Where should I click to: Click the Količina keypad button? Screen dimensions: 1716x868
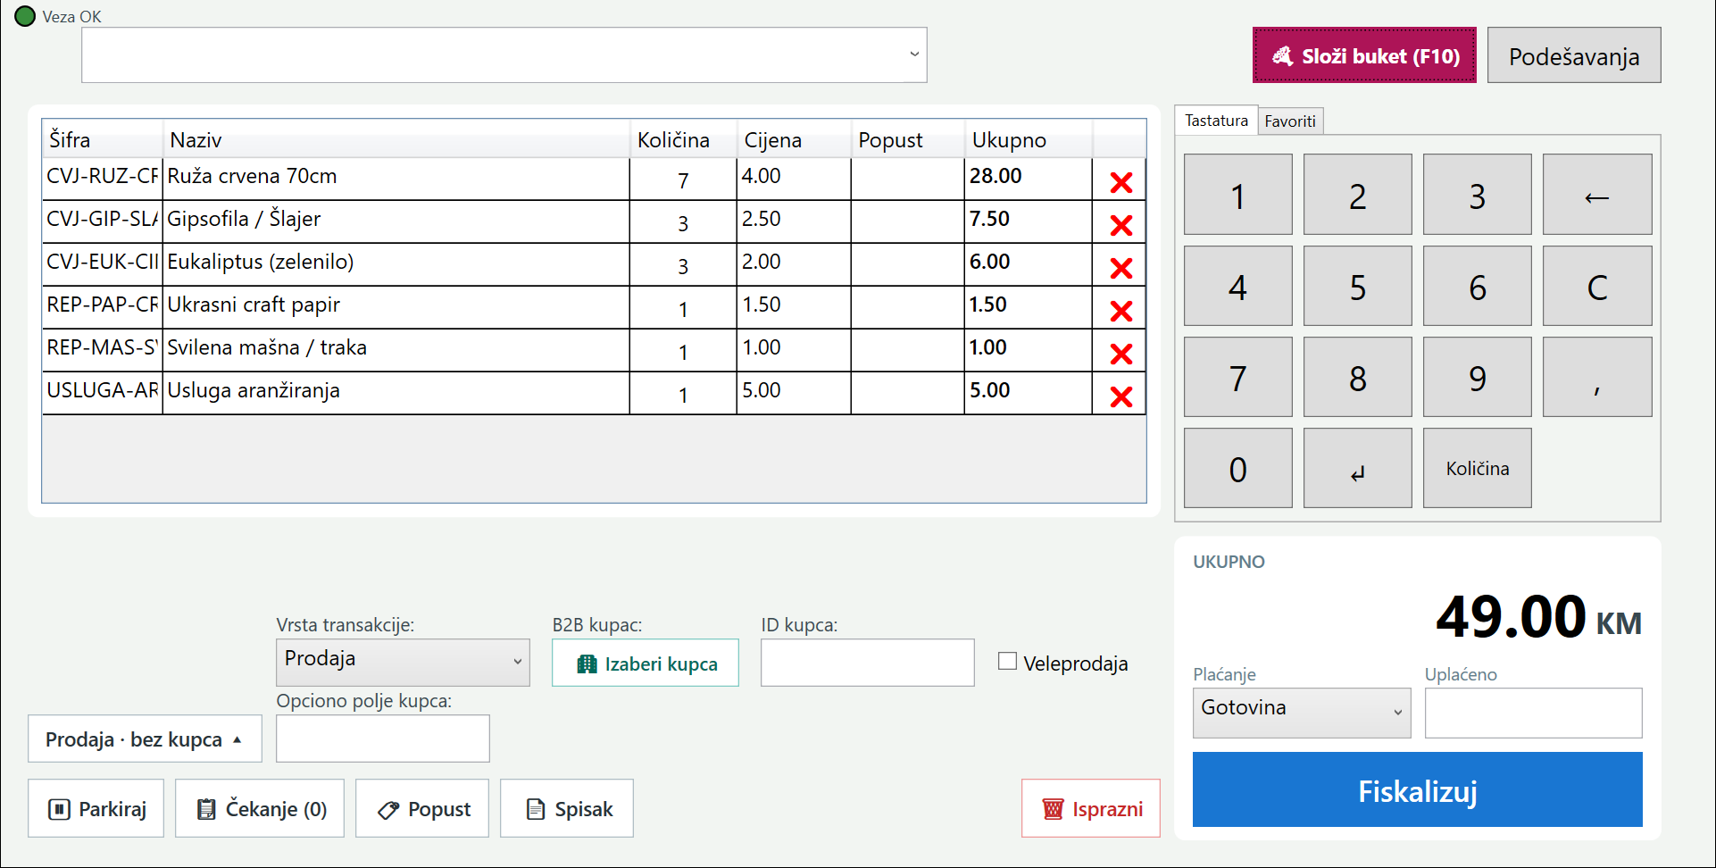tap(1478, 468)
